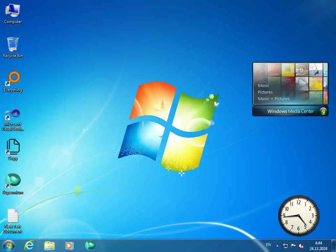The image size is (336, 252).
Task: Select the New Text Document file
Action: tap(13, 221)
